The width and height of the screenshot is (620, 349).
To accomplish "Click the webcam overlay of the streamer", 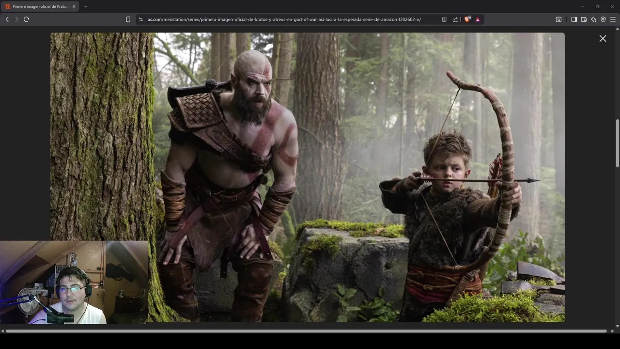I will (x=74, y=283).
